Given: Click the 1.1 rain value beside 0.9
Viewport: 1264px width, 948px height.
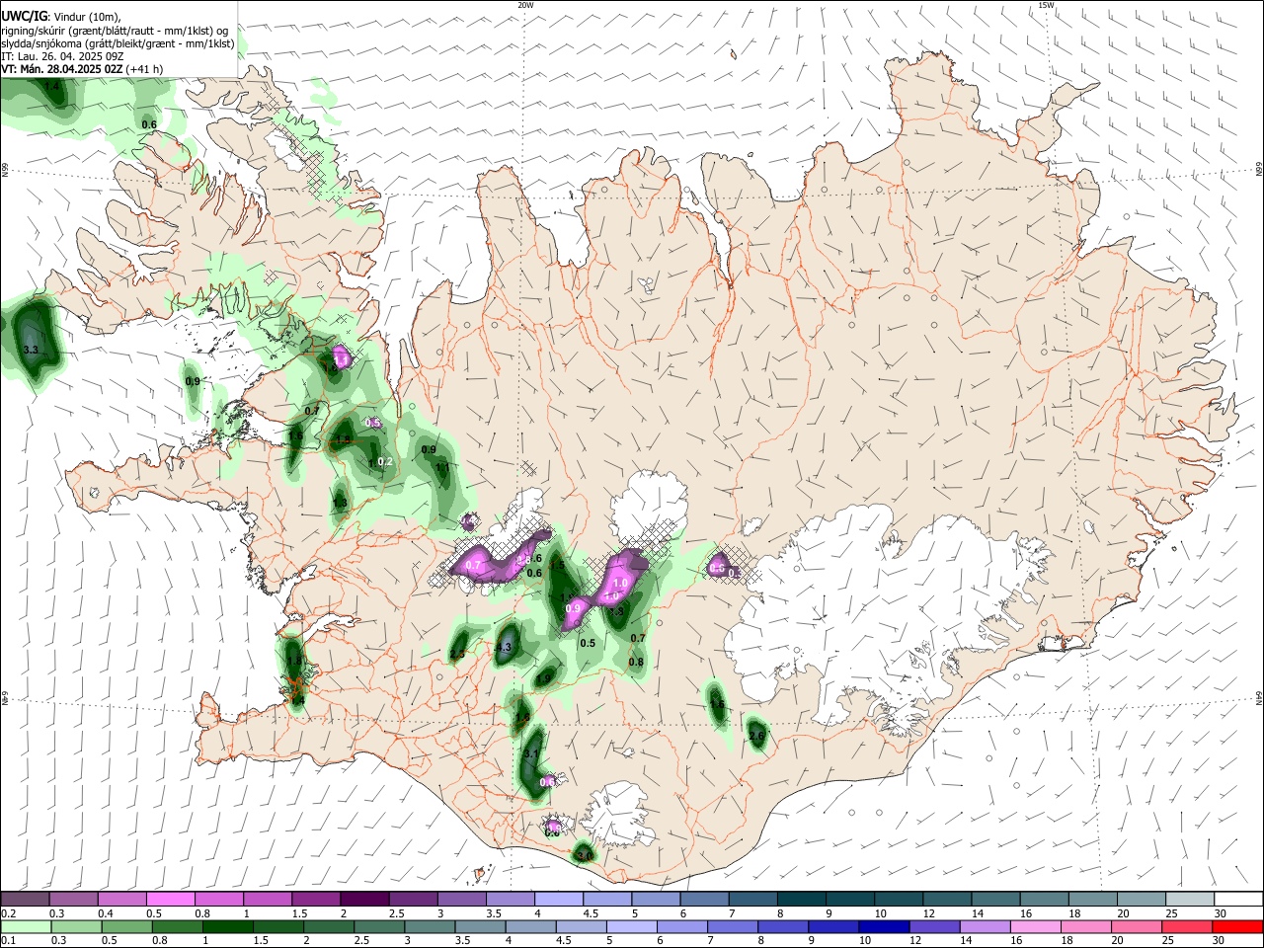Looking at the screenshot, I should pos(443,467).
